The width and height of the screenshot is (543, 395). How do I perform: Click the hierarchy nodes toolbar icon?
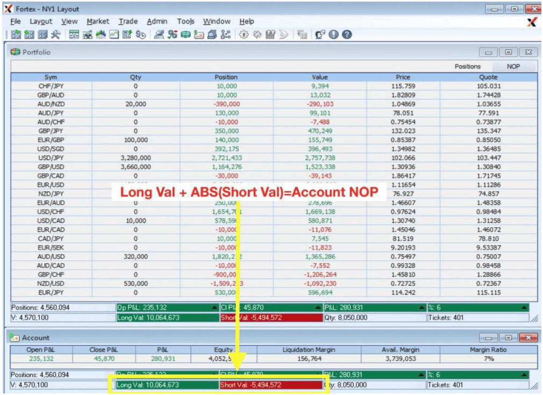click(225, 34)
